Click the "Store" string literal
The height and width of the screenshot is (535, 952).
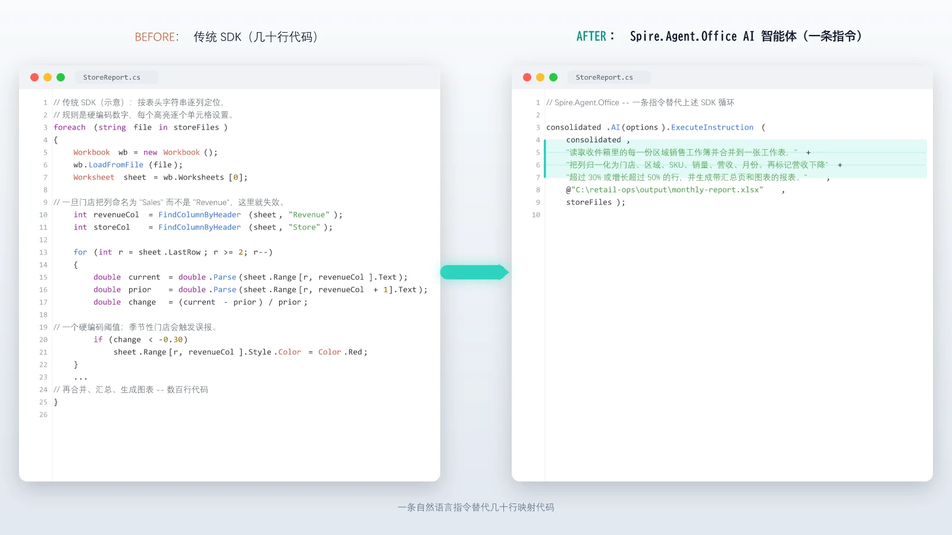coord(304,227)
